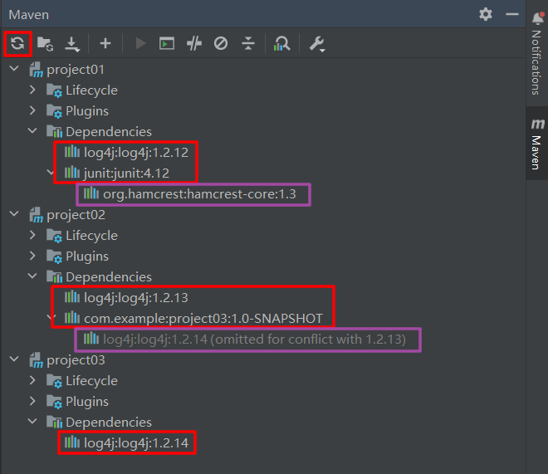Collapse project03 node
The height and width of the screenshot is (474, 548).
point(14,359)
